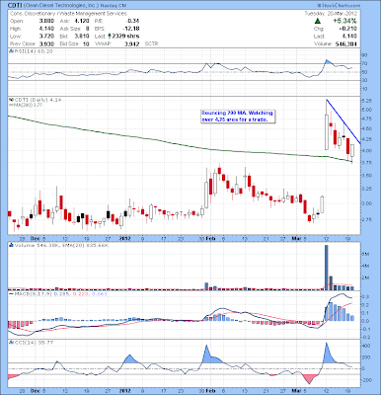Click the legend icon beside RSI(14)
Viewport: 381px width, 395px height.
tap(11, 51)
